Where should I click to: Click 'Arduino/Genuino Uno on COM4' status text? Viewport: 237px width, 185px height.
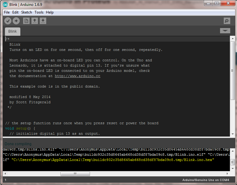point(206,180)
